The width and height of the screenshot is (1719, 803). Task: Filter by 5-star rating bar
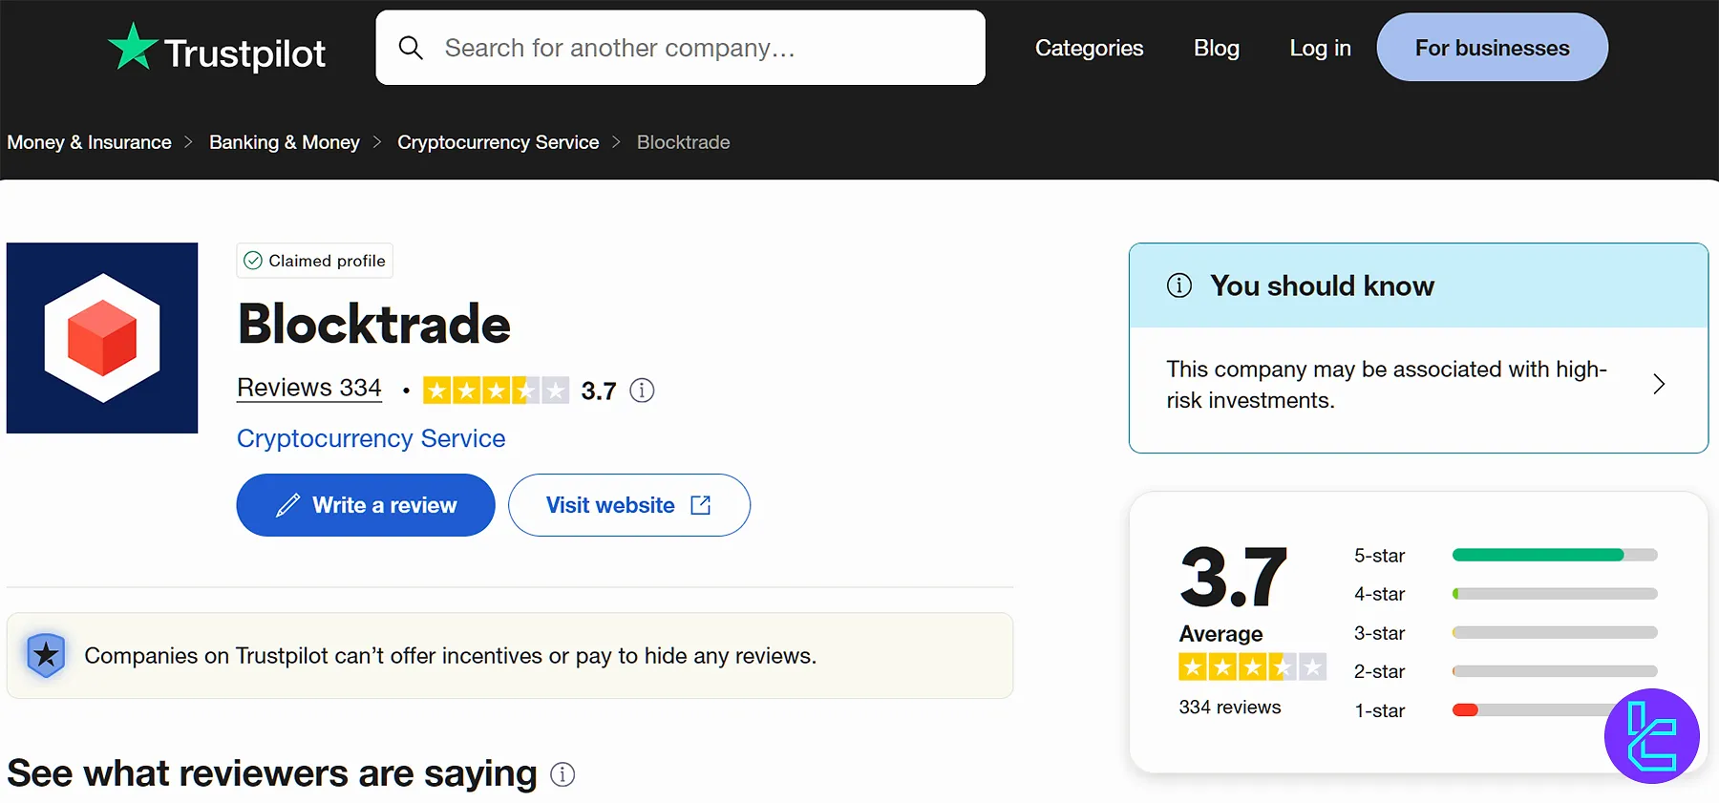pyautogui.click(x=1554, y=555)
